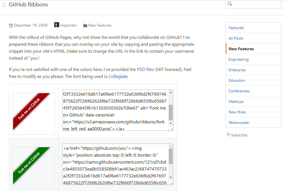285x191 pixels.
Task: Click the resize grip of the red ribbon code box
Action: coord(172,129)
